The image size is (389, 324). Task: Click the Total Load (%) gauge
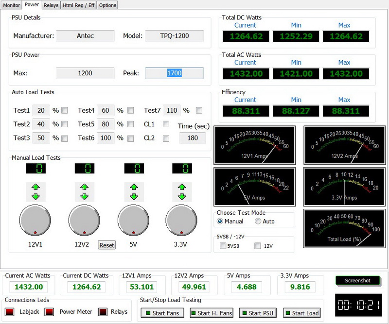(345, 228)
